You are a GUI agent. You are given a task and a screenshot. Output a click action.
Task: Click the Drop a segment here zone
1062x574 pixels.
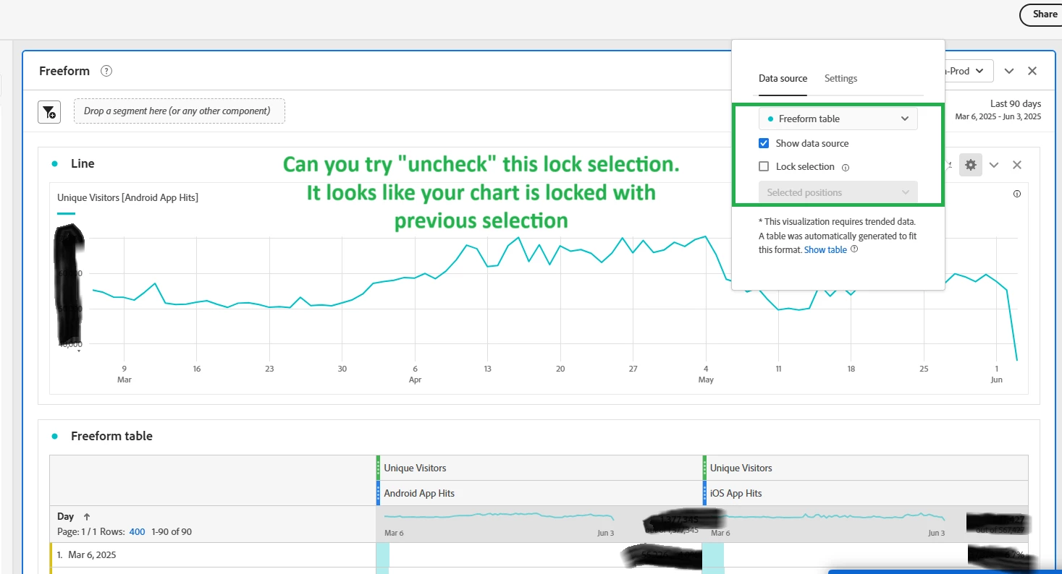[179, 111]
